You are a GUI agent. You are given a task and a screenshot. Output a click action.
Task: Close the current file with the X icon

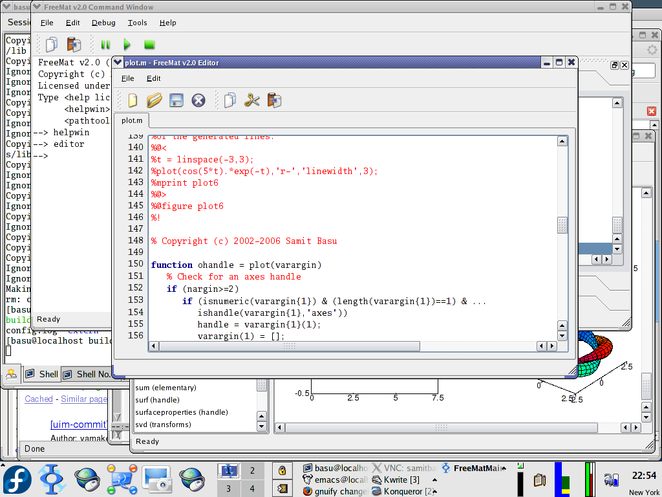tap(198, 100)
